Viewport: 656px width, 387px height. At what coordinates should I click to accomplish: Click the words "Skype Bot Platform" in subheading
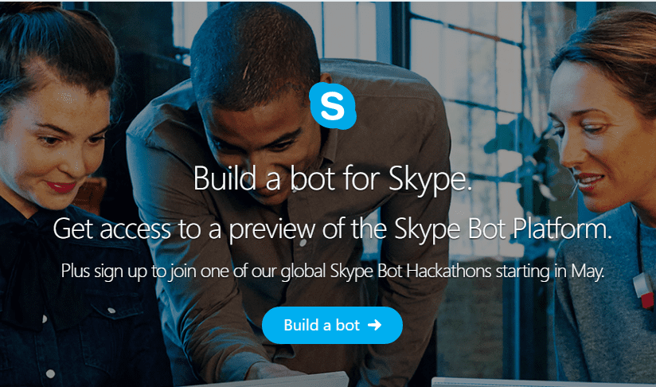pos(503,229)
